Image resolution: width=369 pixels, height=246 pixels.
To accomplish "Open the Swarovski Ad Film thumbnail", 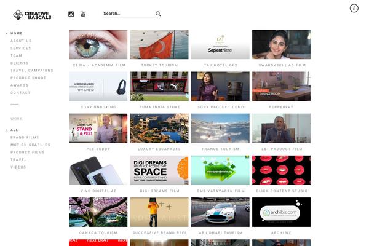I will coord(282,44).
